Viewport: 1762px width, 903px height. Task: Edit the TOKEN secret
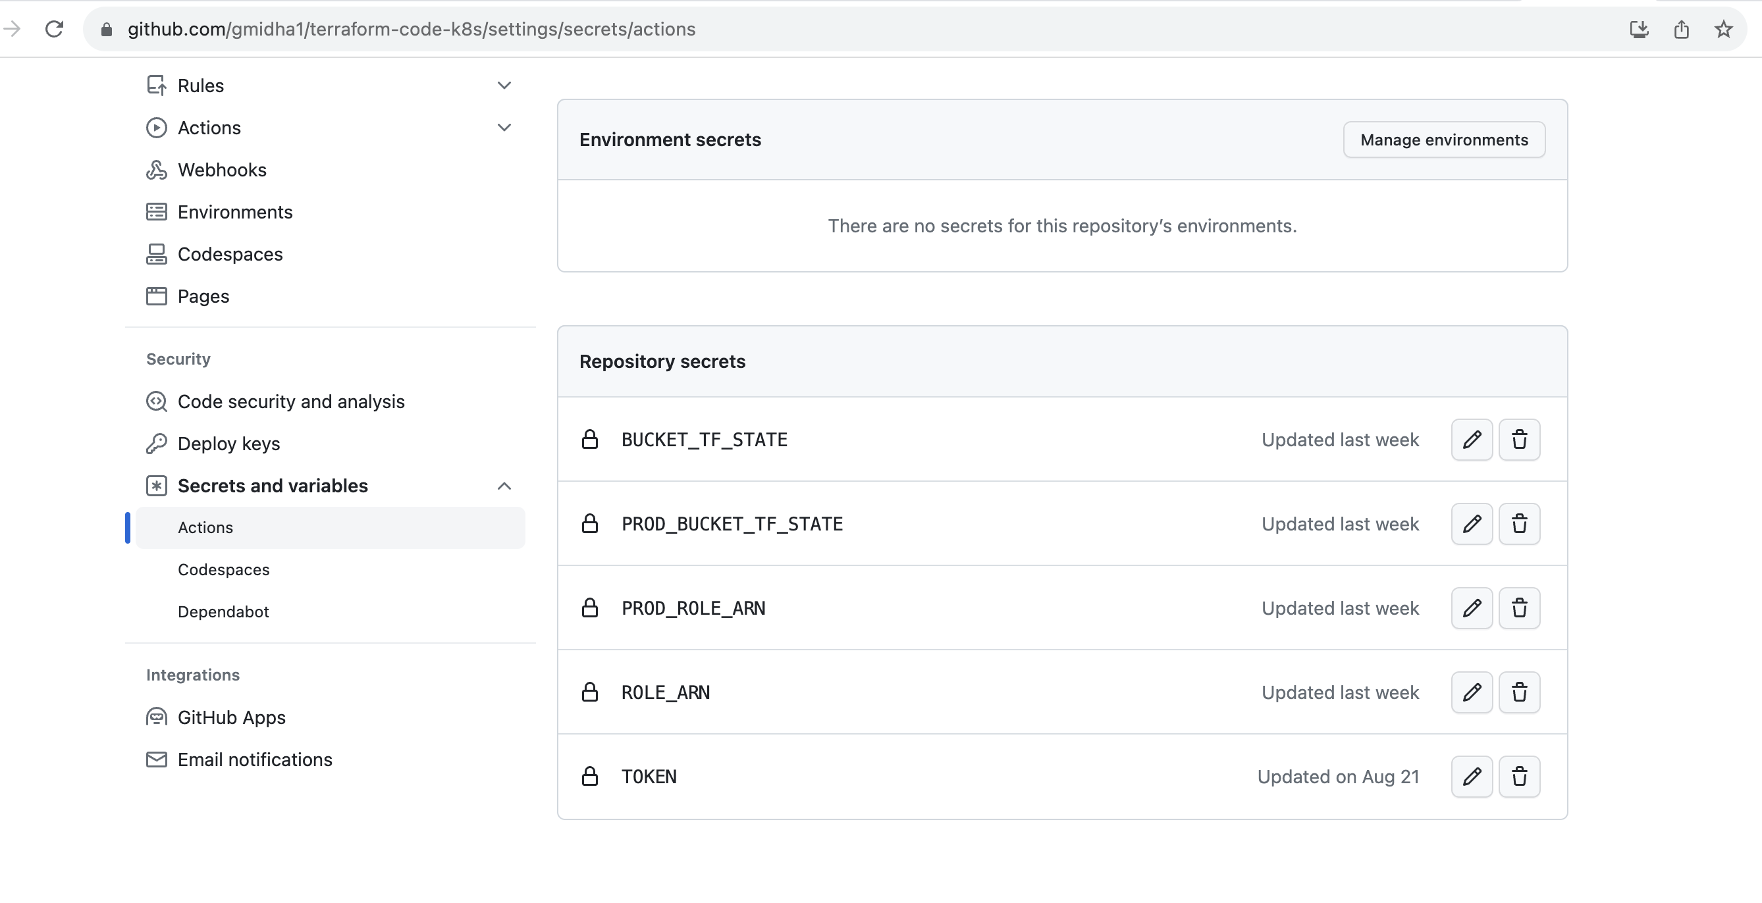[1472, 777]
